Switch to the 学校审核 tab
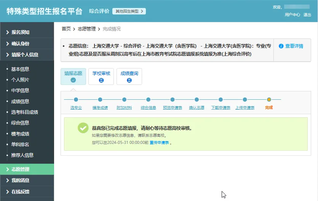This screenshot has width=318, height=201. click(101, 77)
